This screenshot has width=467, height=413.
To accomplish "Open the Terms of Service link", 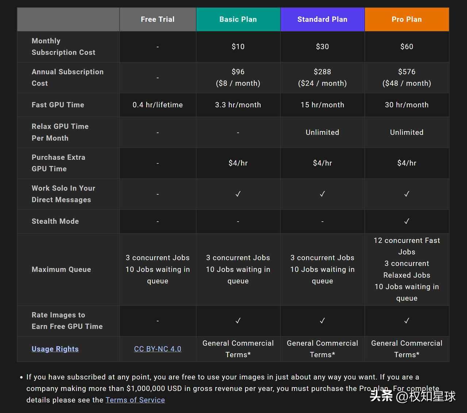I will pyautogui.click(x=135, y=400).
